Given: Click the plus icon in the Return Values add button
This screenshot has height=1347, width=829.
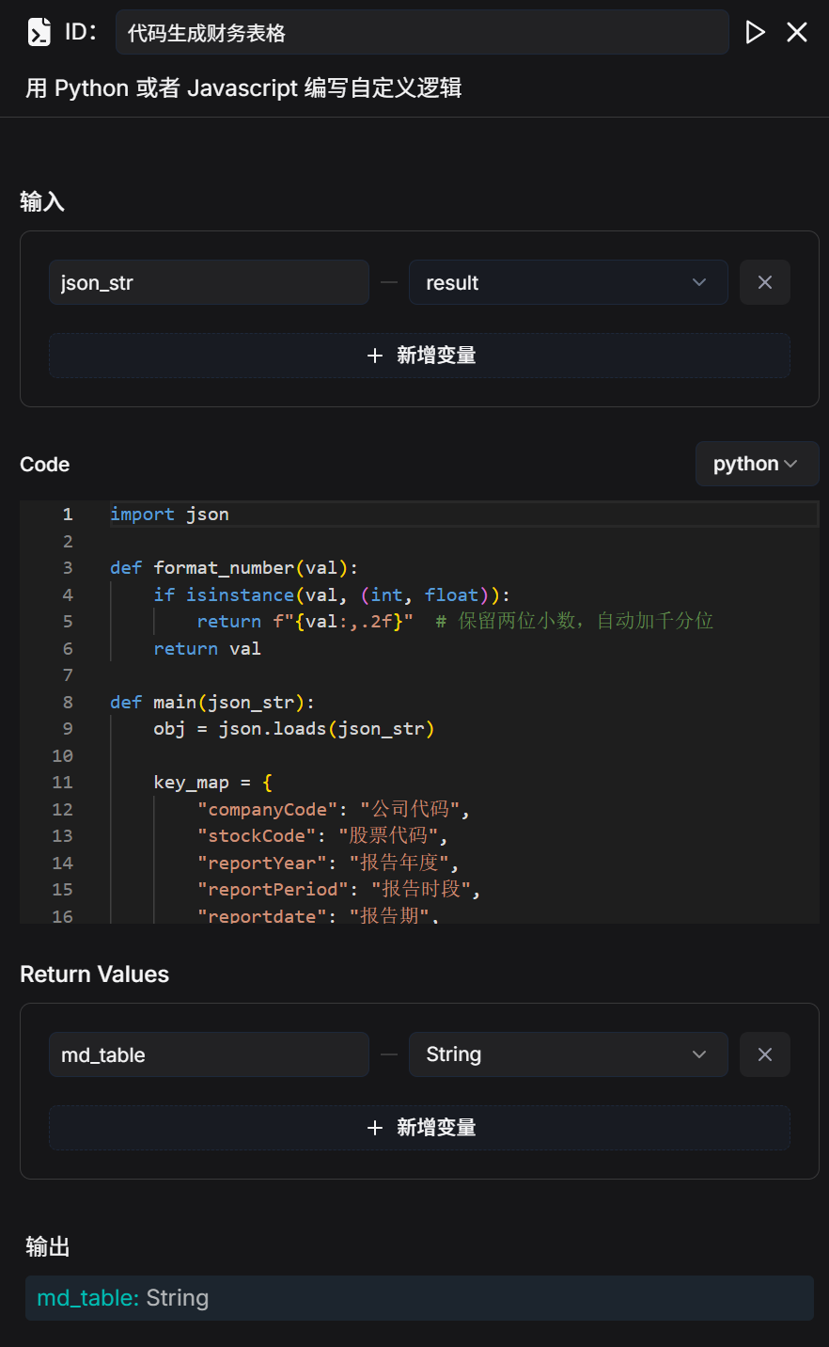Looking at the screenshot, I should [375, 1128].
